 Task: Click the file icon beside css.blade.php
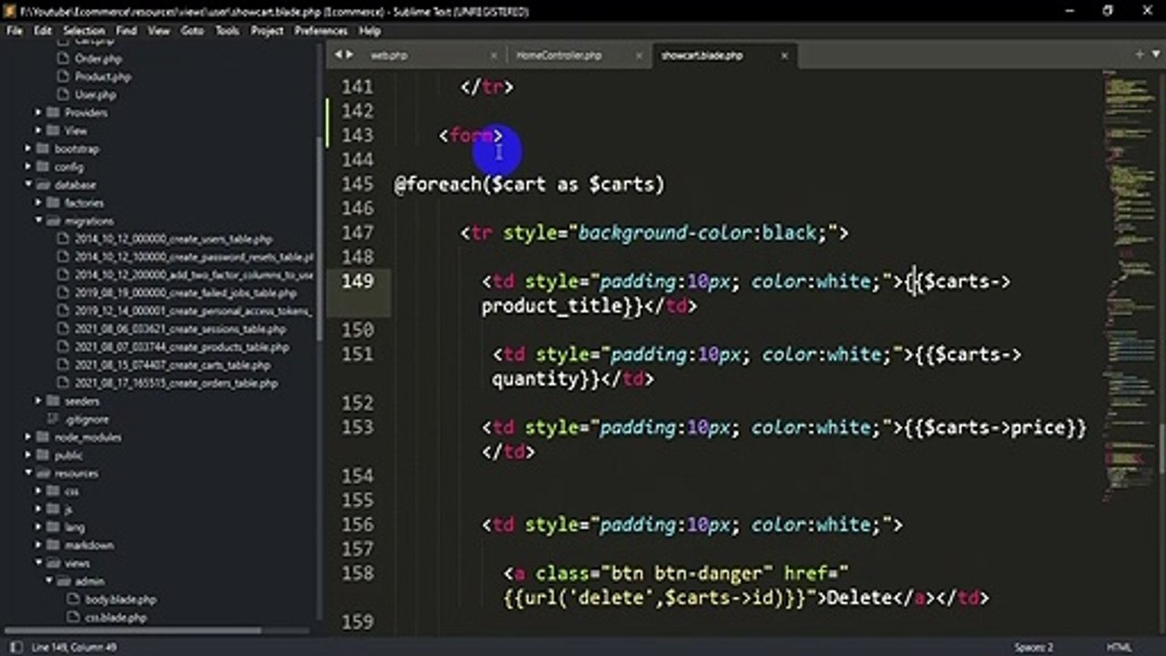click(x=74, y=618)
